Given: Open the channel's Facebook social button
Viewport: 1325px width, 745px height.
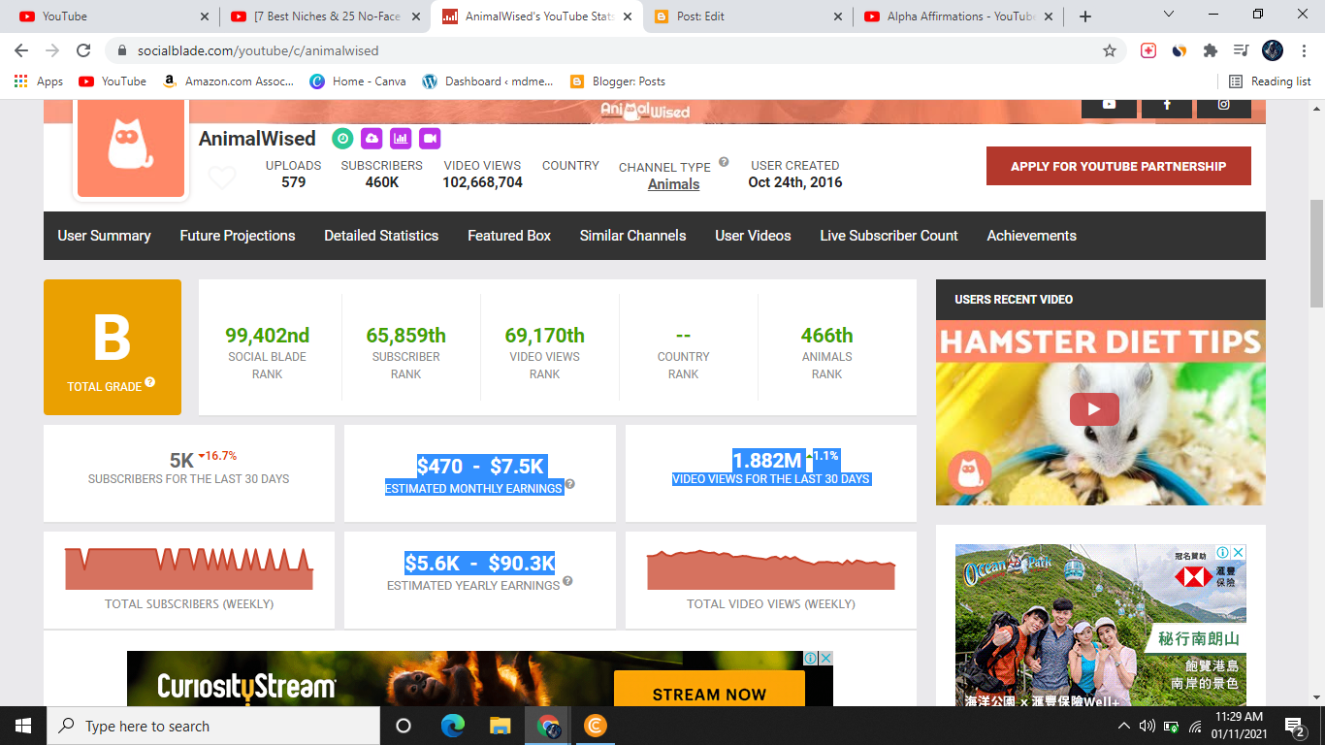Looking at the screenshot, I should coord(1167,105).
